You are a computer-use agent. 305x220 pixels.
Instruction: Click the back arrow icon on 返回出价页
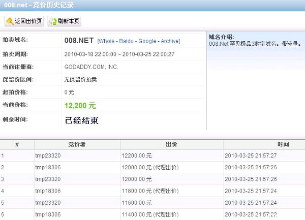10,21
